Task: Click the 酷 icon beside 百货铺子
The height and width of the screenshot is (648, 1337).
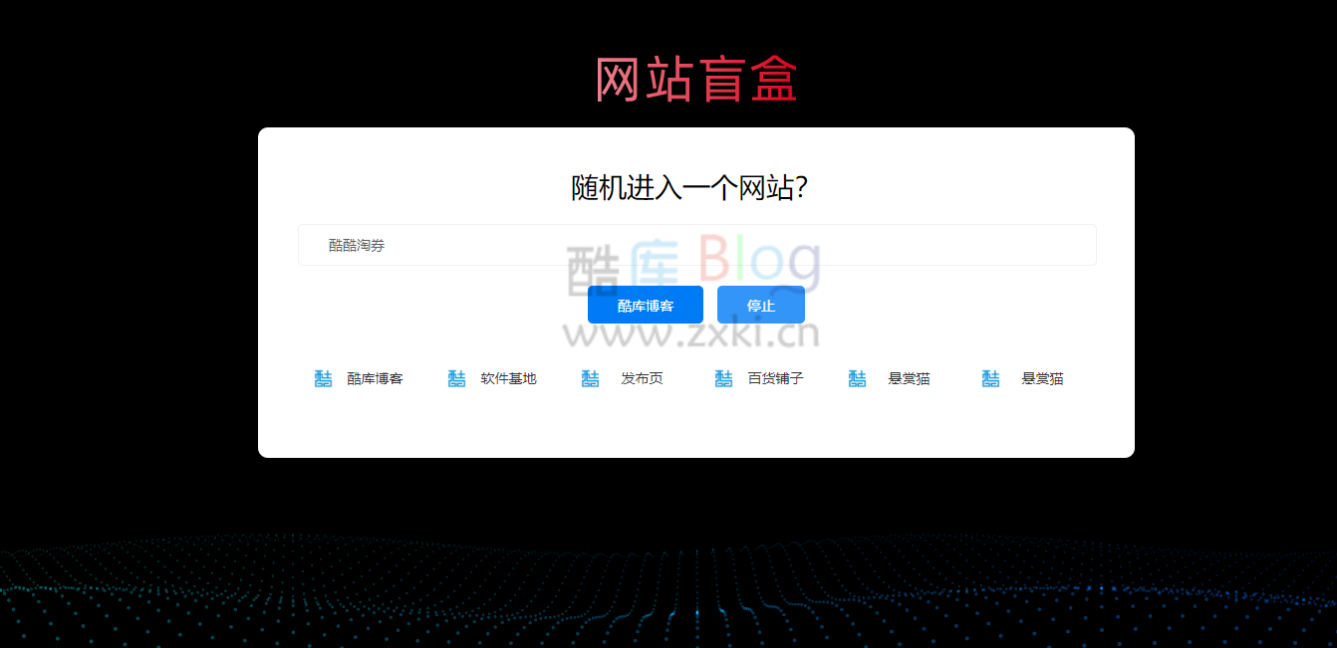Action: pos(723,377)
